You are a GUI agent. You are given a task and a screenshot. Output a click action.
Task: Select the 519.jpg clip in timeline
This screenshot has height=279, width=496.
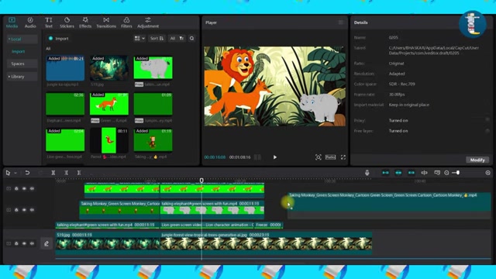coord(108,243)
